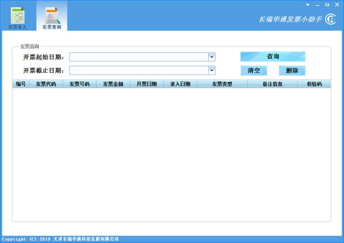Screen dimensions: 344x243
Task: Sort by the 发票金额 column header
Action: pos(113,84)
